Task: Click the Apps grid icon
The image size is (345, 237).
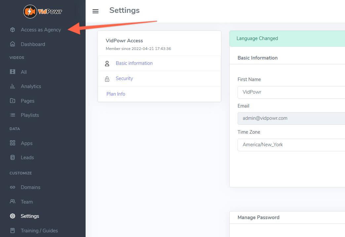Action: tap(13, 143)
